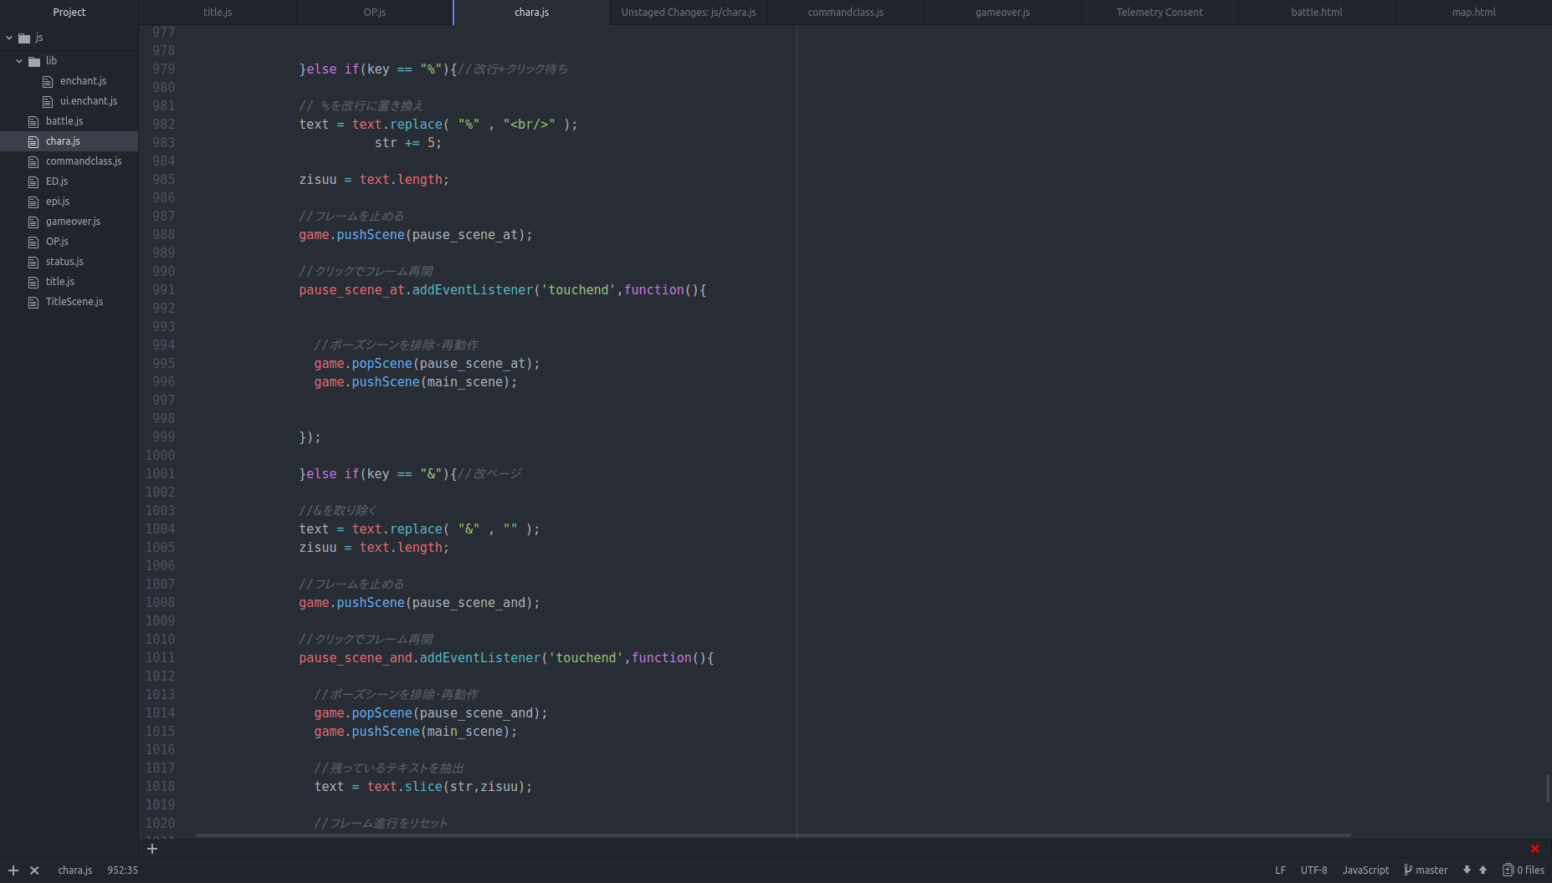
Task: Click the plus icon in status bar
Action: pos(13,870)
